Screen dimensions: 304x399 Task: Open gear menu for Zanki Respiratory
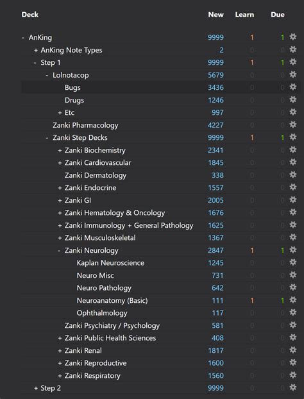coord(293,375)
